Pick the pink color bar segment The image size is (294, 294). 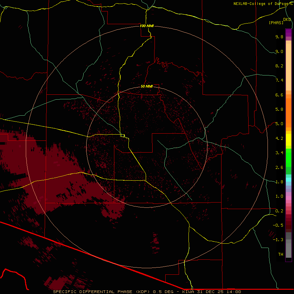(x=288, y=198)
